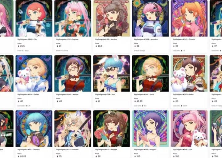
Task: Click the Ethereum icon next to price 27
Action: (57, 46)
